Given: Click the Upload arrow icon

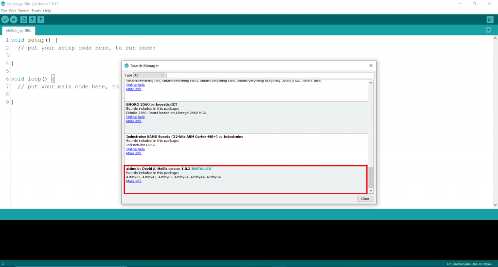Looking at the screenshot, I should [x=14, y=19].
